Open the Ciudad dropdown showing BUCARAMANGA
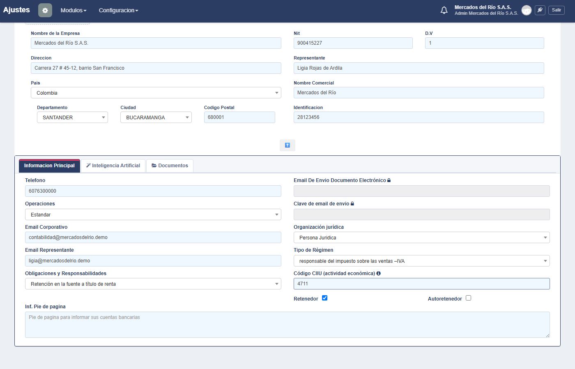The width and height of the screenshot is (575, 369). point(156,117)
